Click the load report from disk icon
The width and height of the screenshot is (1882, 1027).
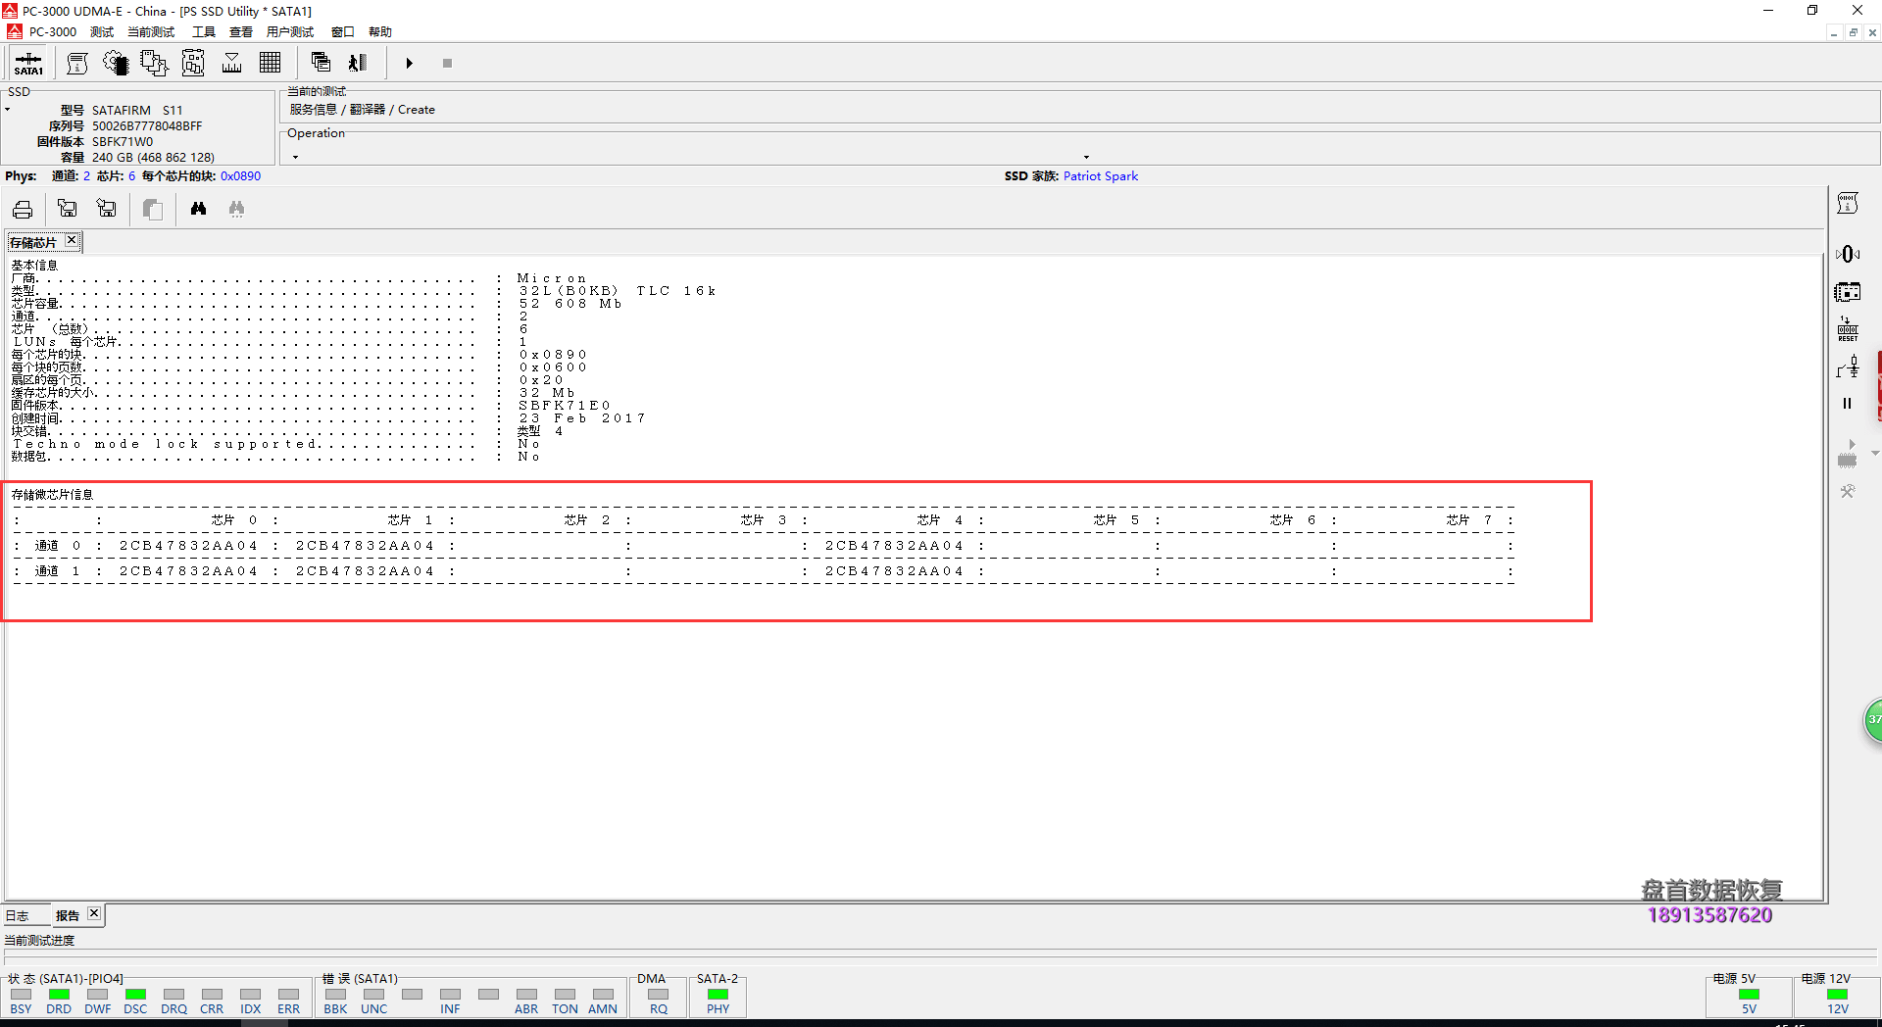coord(67,209)
